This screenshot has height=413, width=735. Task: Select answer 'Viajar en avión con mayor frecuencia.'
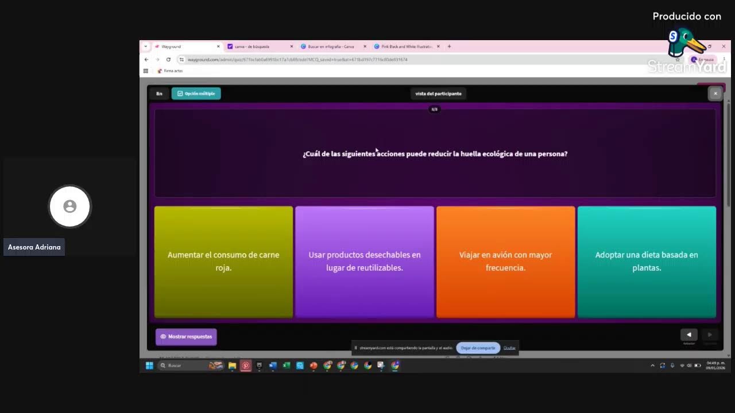click(505, 262)
